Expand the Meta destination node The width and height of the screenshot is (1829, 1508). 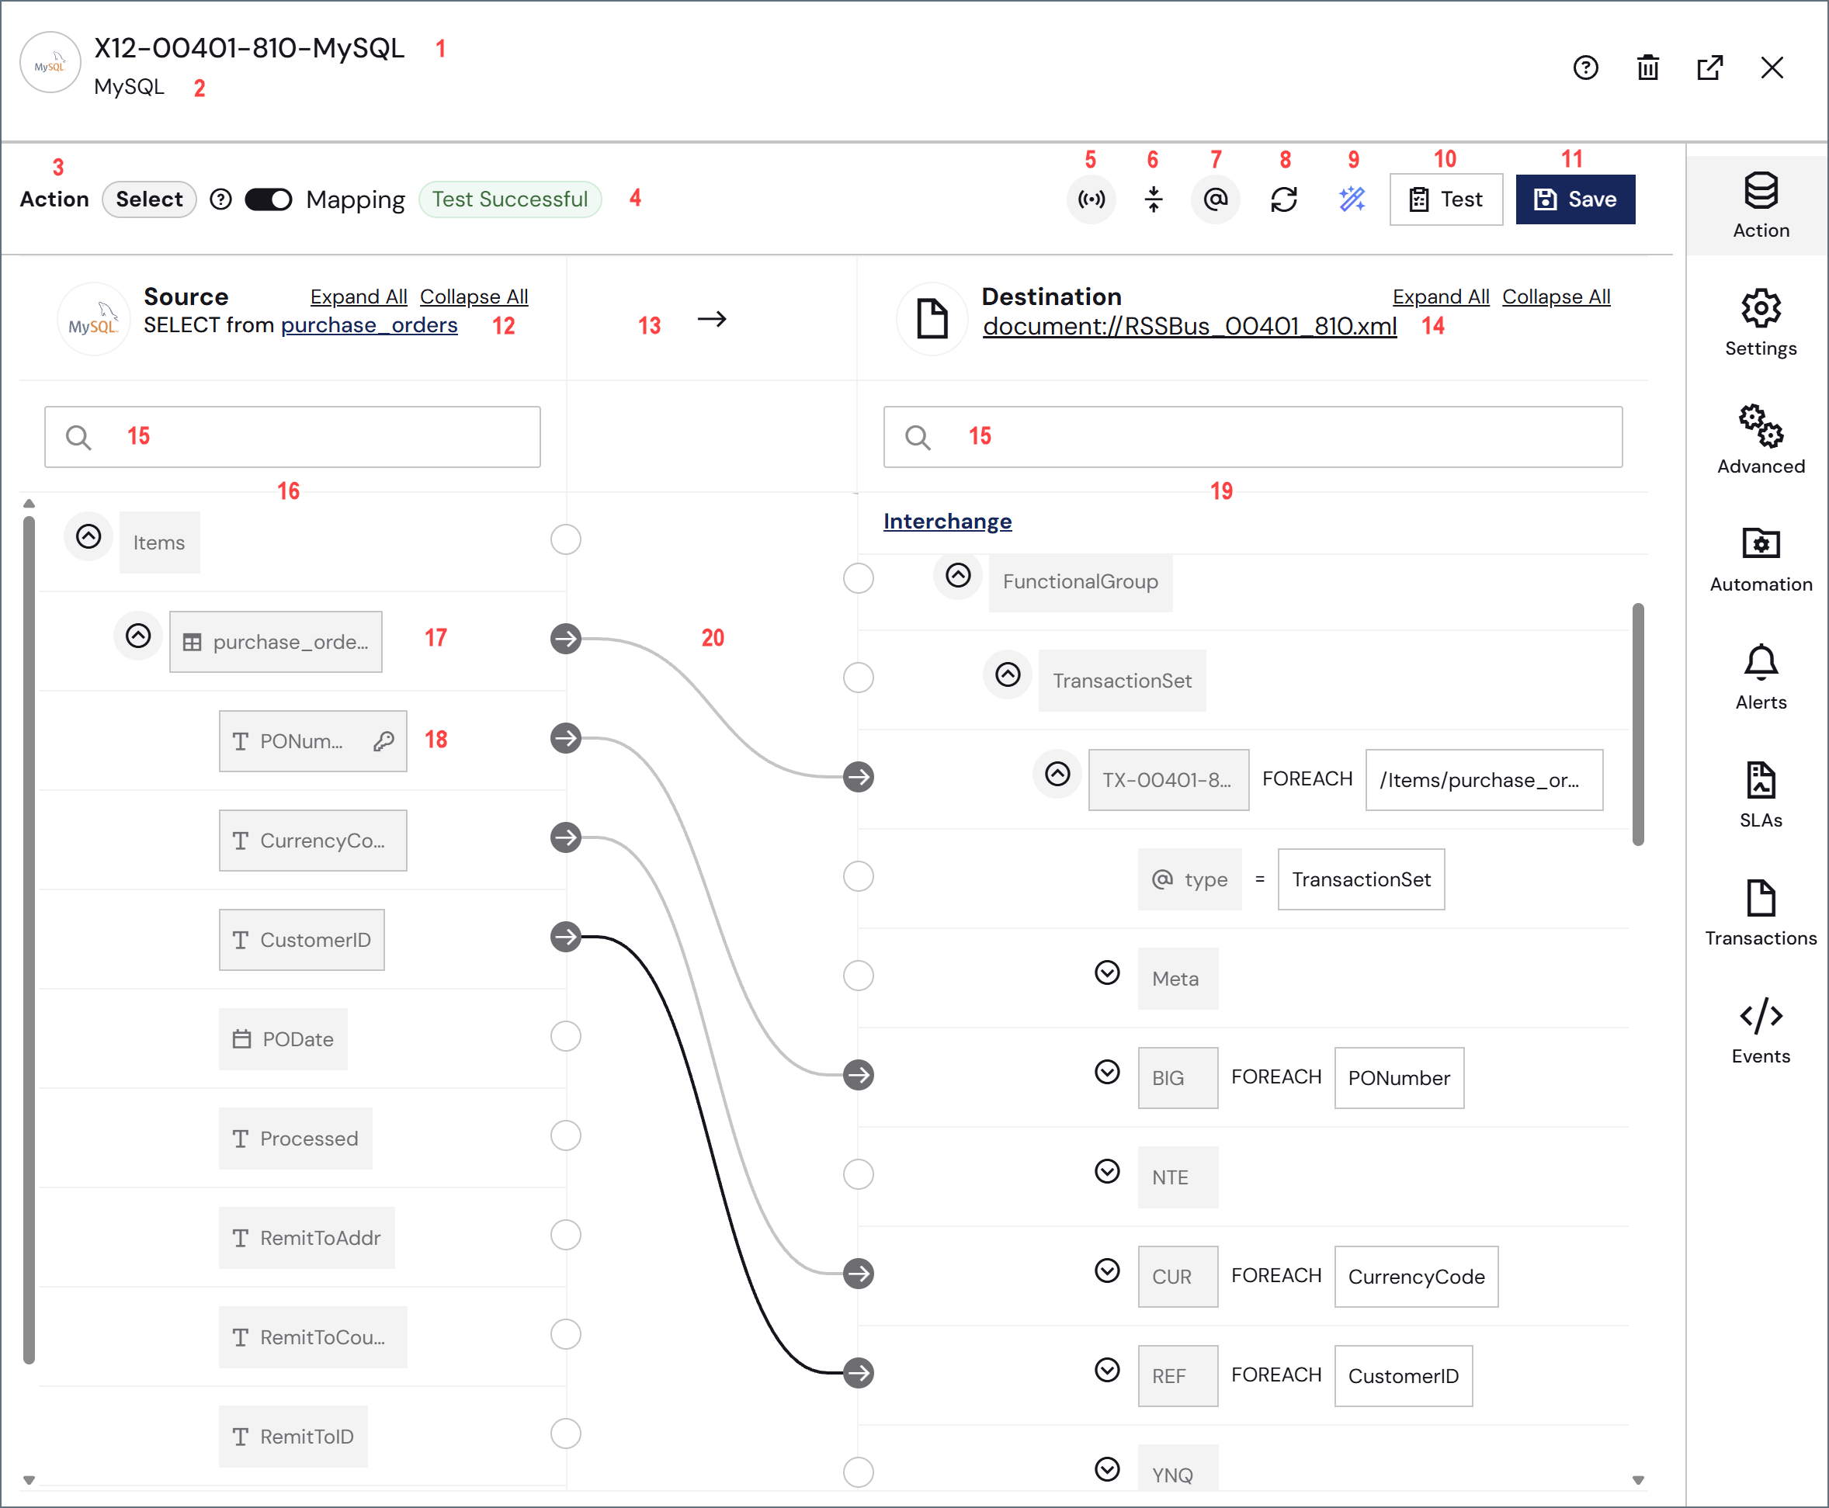tap(1107, 973)
